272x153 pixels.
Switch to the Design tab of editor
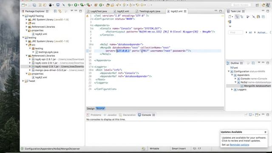[x=91, y=109]
